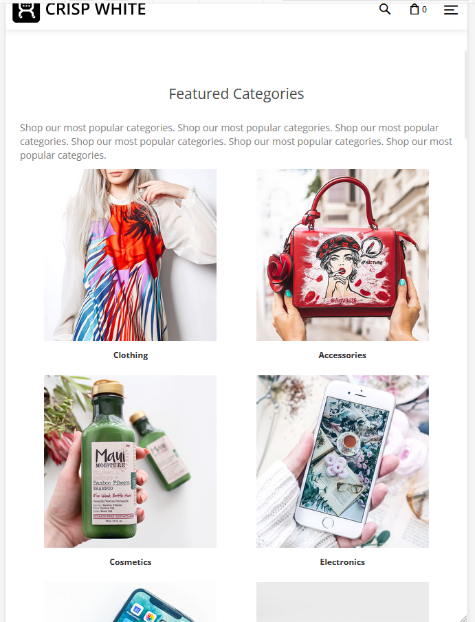Open the shopping bag cart icon
Viewport: 475px width, 622px height.
point(415,9)
